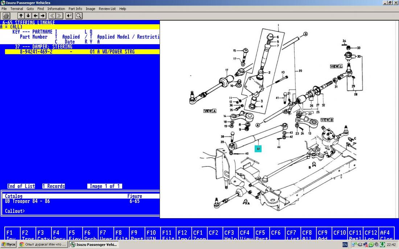The width and height of the screenshot is (399, 249).
Task: Click the CF8 function key button
Action: pos(308,233)
